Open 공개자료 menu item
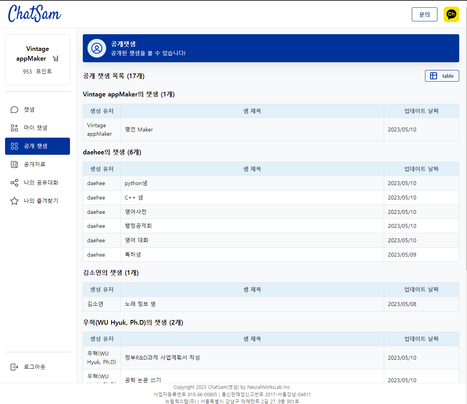 [37, 164]
